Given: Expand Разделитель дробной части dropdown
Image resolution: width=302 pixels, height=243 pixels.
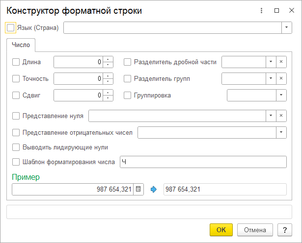Looking at the screenshot, I should (x=271, y=62).
